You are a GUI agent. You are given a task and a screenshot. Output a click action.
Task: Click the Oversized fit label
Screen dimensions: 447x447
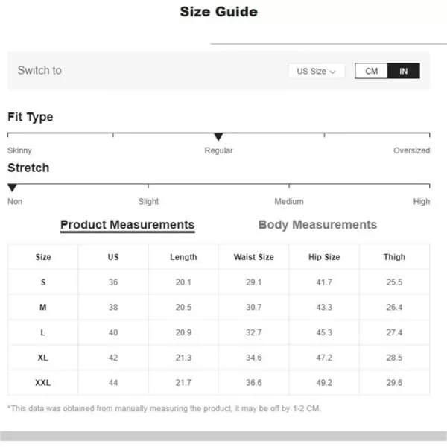tap(411, 150)
